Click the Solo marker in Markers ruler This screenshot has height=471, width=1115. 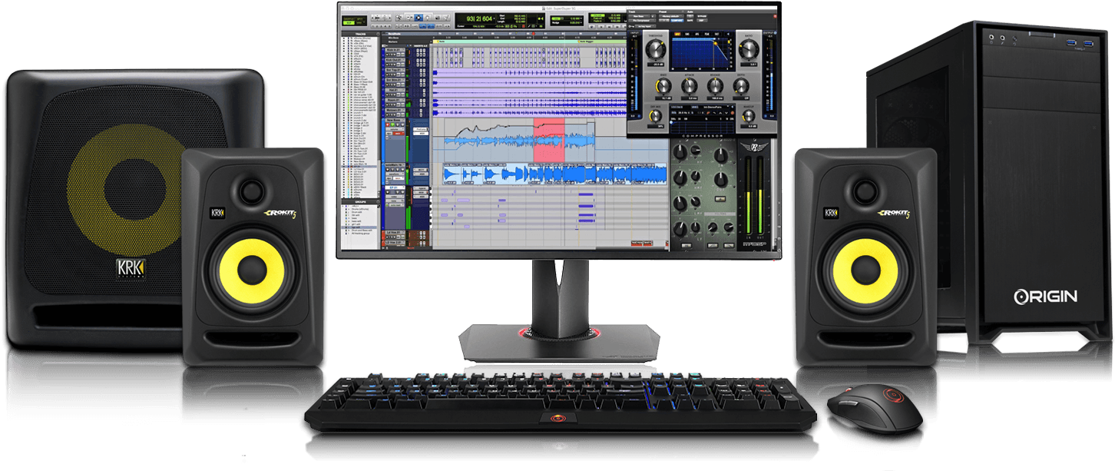(x=439, y=41)
